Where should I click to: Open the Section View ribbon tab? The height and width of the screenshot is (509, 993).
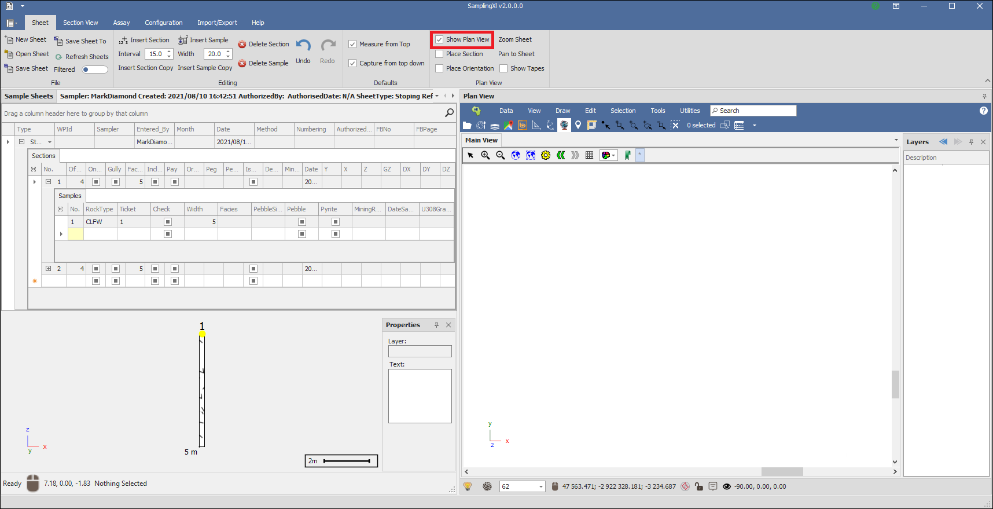80,23
